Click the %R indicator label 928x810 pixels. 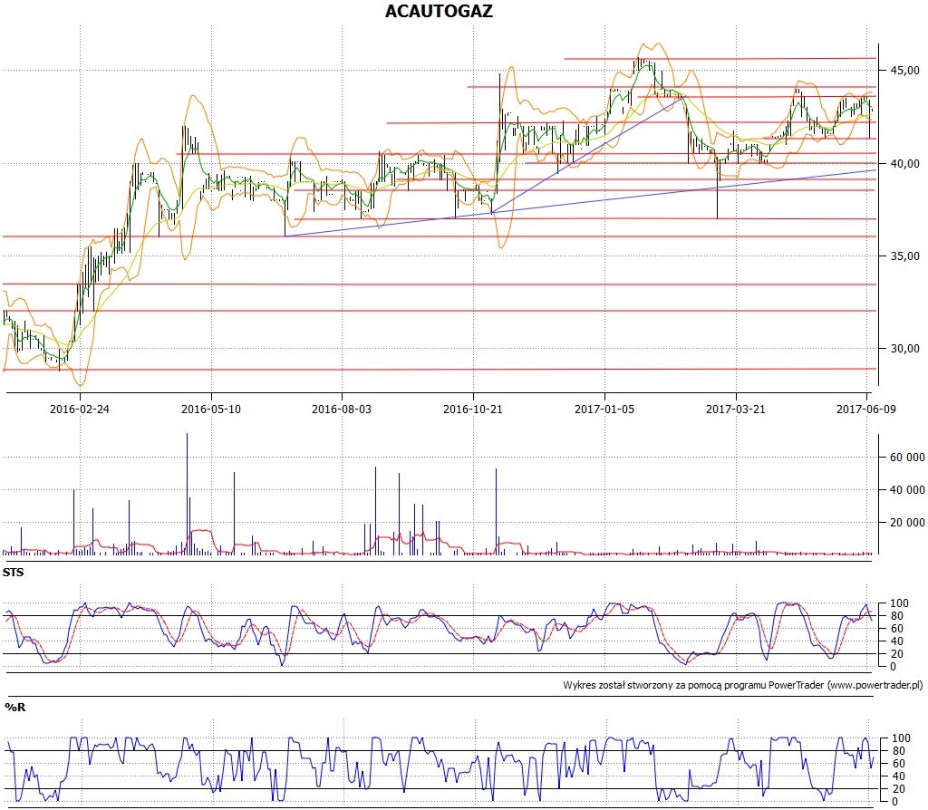coord(15,708)
